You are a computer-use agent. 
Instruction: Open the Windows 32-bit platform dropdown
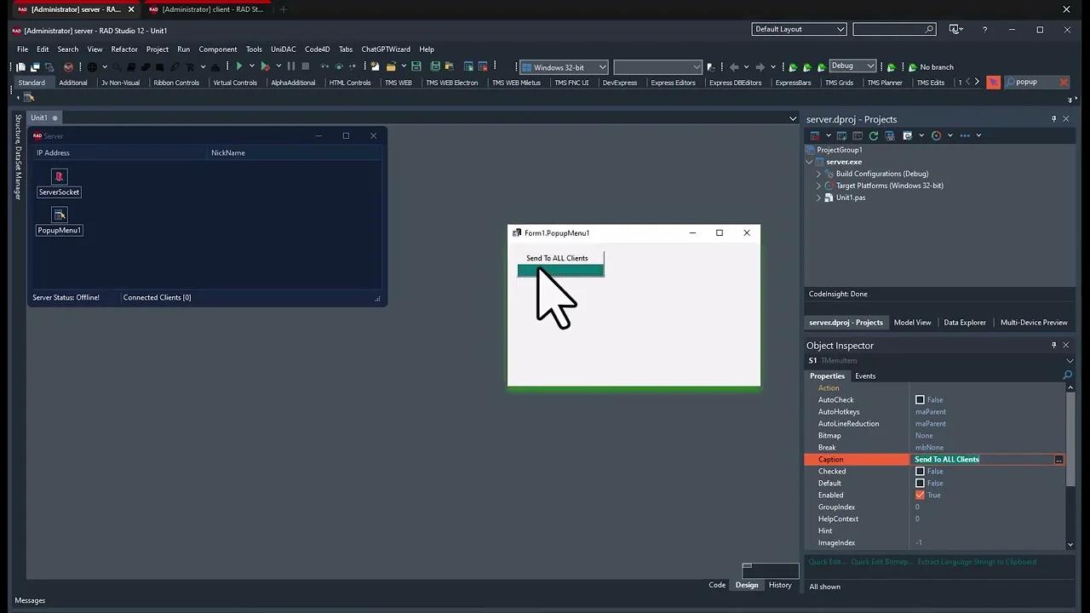pyautogui.click(x=602, y=67)
